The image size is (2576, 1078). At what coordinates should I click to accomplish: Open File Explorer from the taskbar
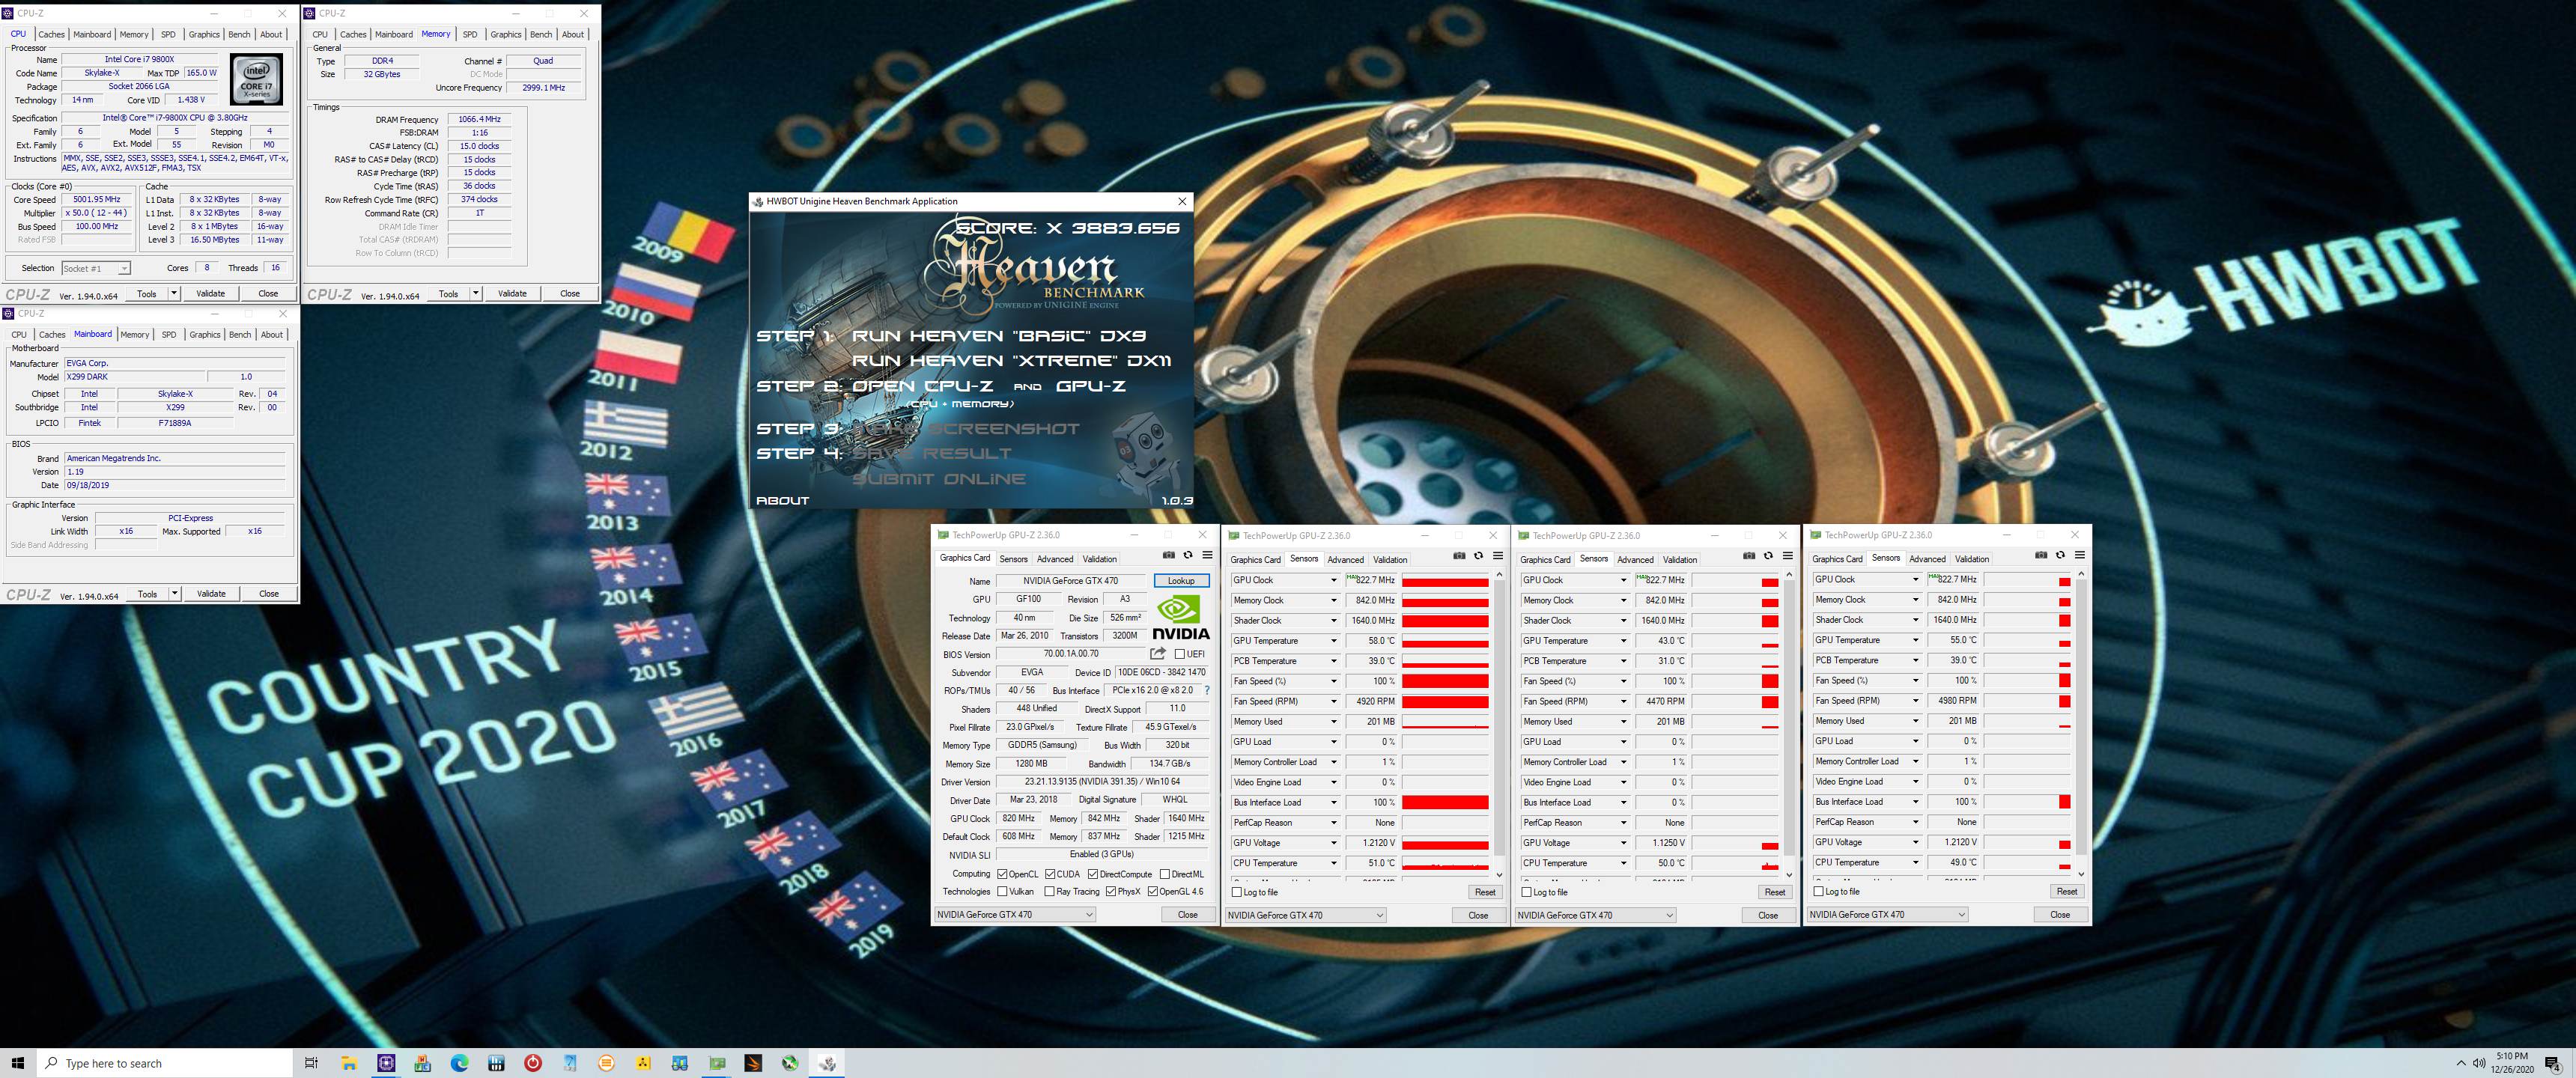click(349, 1063)
